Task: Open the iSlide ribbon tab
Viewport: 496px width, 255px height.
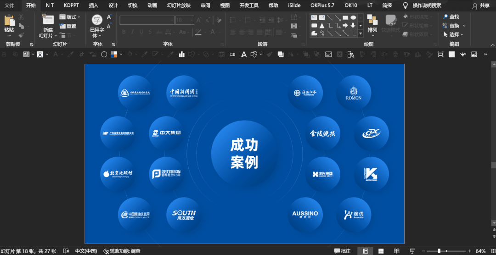Action: coord(294,6)
